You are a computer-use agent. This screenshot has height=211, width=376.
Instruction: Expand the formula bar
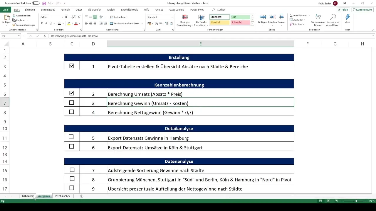coord(373,36)
